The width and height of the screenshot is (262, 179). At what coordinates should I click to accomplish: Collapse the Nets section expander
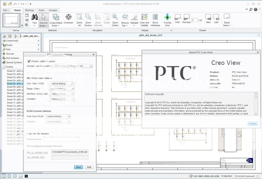click(x=38, y=49)
